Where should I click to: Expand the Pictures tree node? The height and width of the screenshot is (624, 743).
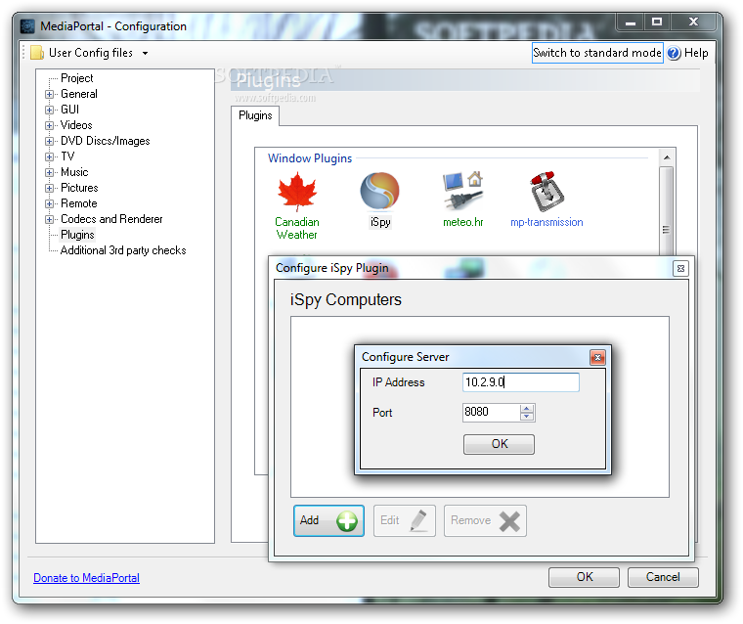(x=49, y=188)
